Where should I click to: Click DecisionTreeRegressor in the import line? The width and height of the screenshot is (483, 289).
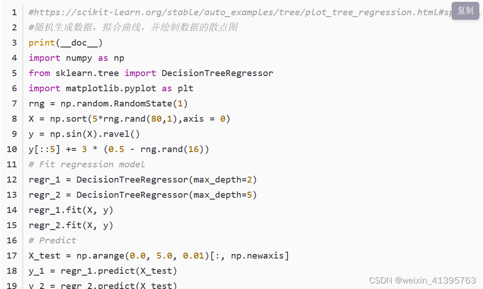(217, 73)
